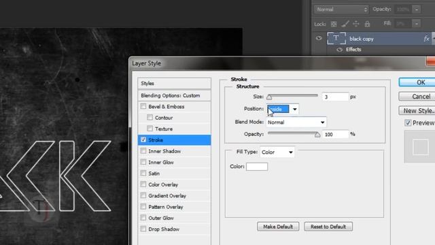The width and height of the screenshot is (435, 245).
Task: Open the stroke Blend Mode dropdown
Action: [x=296, y=122]
